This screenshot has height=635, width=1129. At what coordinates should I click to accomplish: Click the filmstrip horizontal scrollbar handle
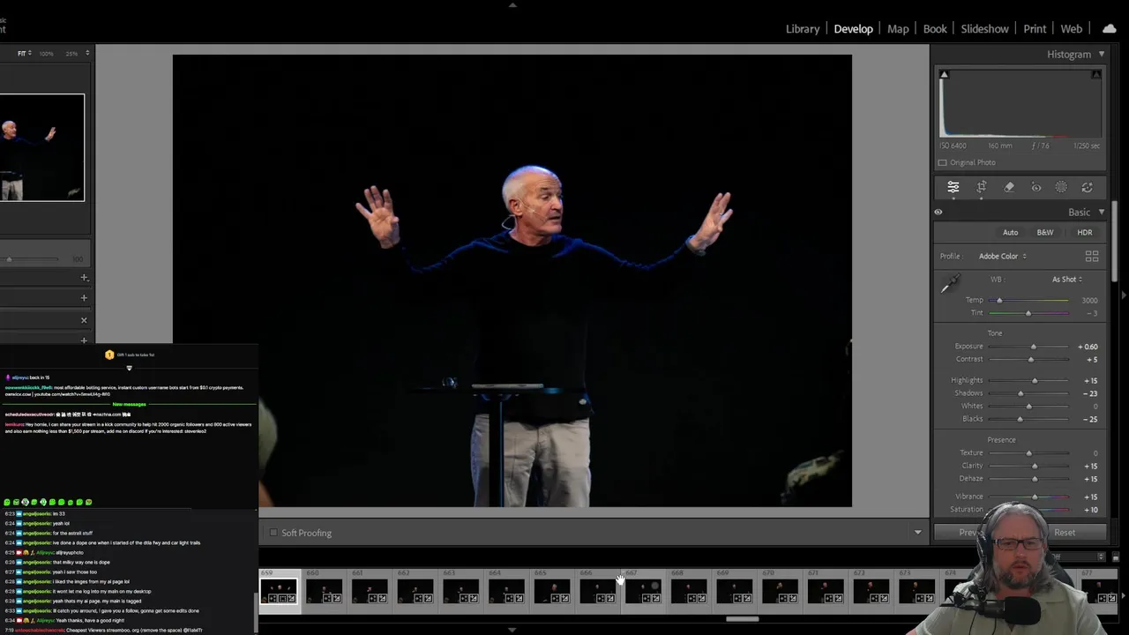pyautogui.click(x=743, y=619)
